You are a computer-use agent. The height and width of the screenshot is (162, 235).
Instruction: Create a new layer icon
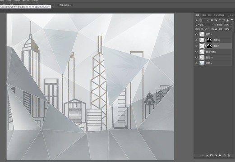(x=225, y=155)
